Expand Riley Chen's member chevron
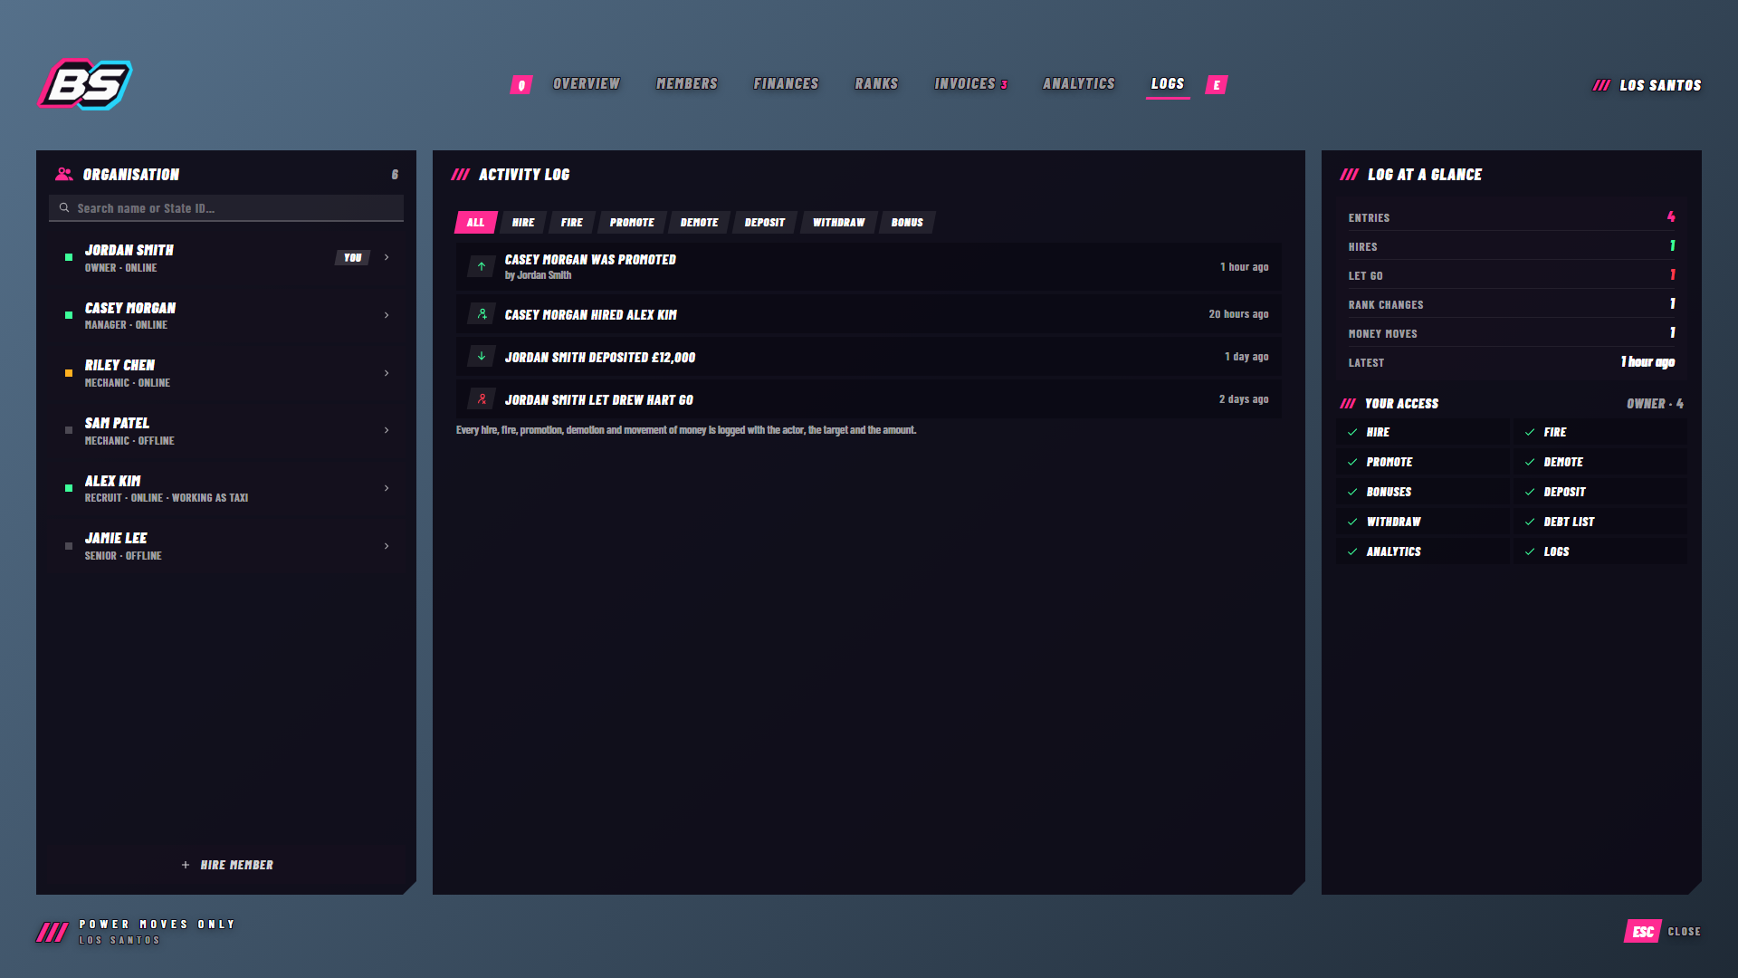Image resolution: width=1738 pixels, height=978 pixels. 387,373
